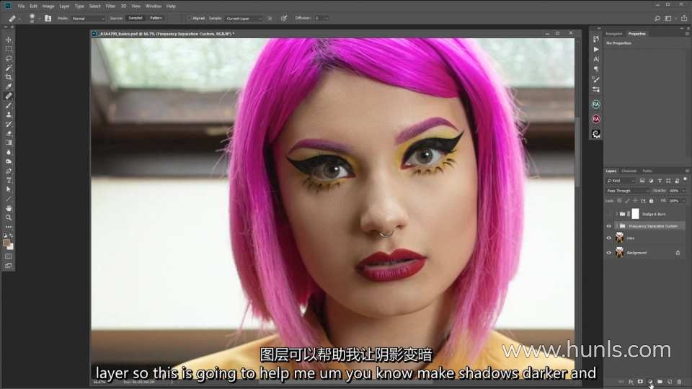Click the delete layer trash icon
692x389 pixels.
(679, 382)
